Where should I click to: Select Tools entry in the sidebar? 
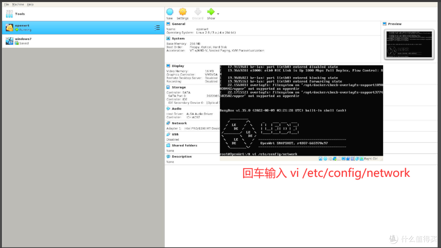coord(83,14)
